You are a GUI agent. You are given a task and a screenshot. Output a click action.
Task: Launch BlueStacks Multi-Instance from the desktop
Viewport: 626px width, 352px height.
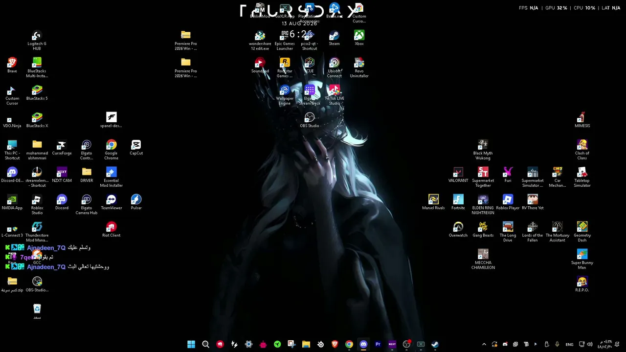[37, 68]
